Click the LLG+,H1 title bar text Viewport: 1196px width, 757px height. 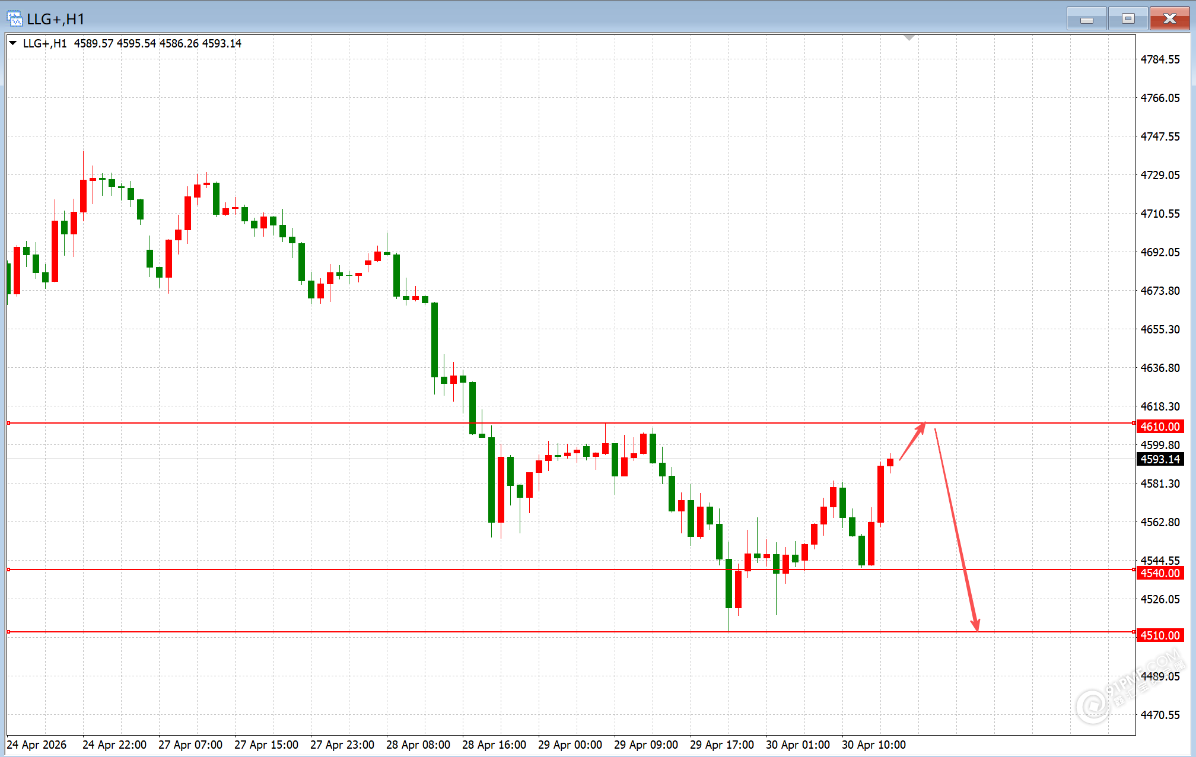coord(56,19)
